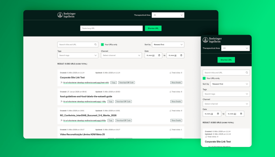The width and height of the screenshot is (275, 157).
Task: Toggle 'Your URLs only' checkbox in desktop view
Action: 102,45
